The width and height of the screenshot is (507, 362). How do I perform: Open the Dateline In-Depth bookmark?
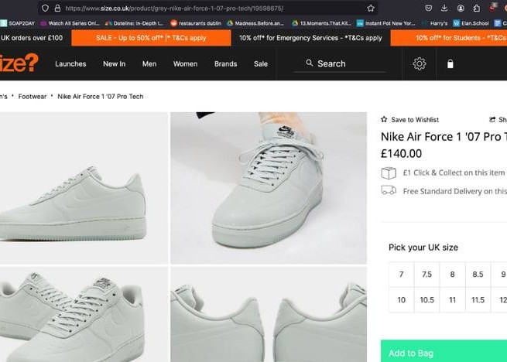click(134, 23)
